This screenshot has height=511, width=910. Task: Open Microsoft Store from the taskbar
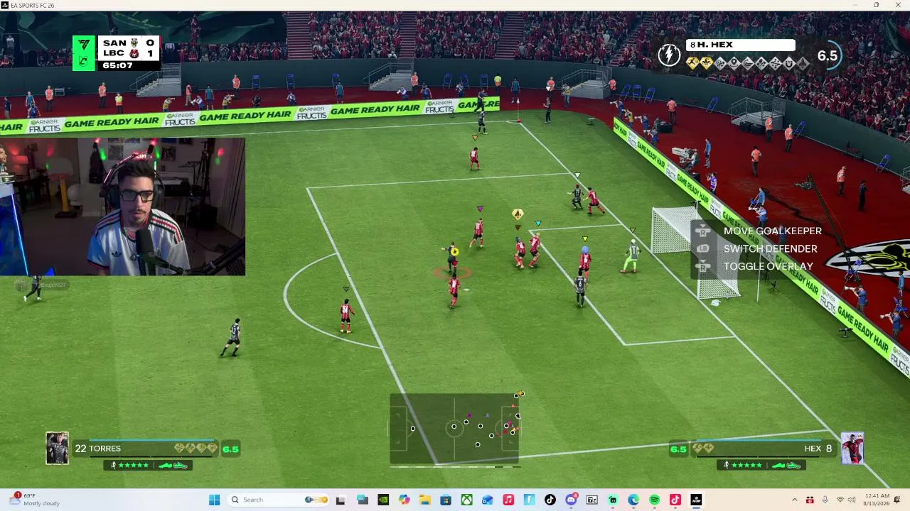point(446,500)
